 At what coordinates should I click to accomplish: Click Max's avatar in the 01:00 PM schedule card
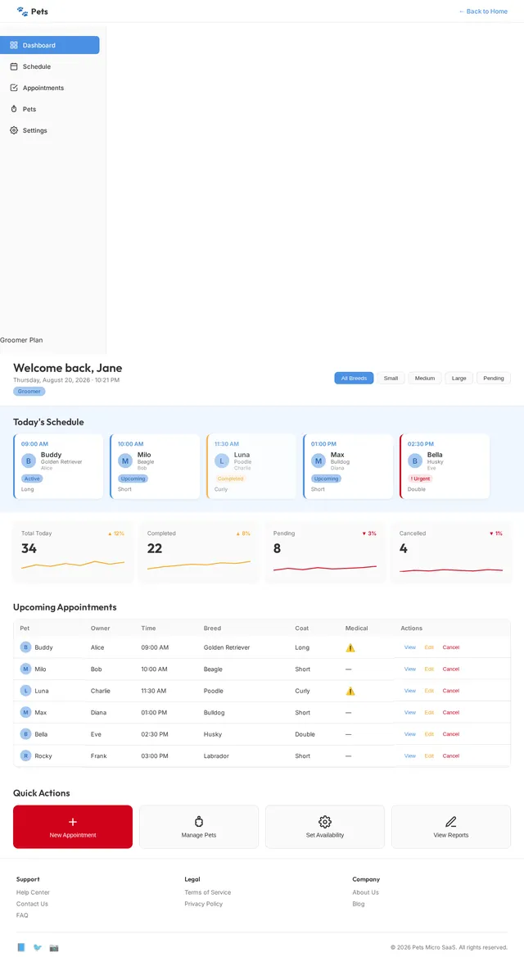pos(318,461)
